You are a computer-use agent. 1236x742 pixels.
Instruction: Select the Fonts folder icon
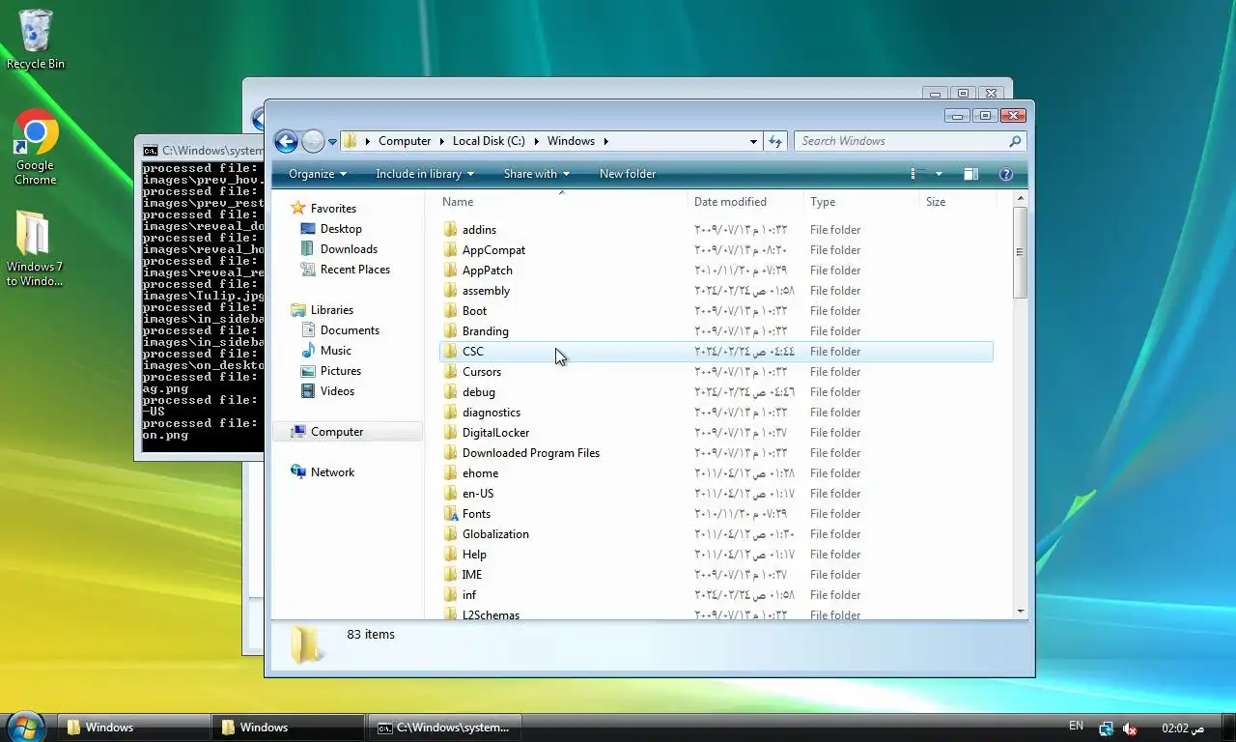tap(450, 514)
